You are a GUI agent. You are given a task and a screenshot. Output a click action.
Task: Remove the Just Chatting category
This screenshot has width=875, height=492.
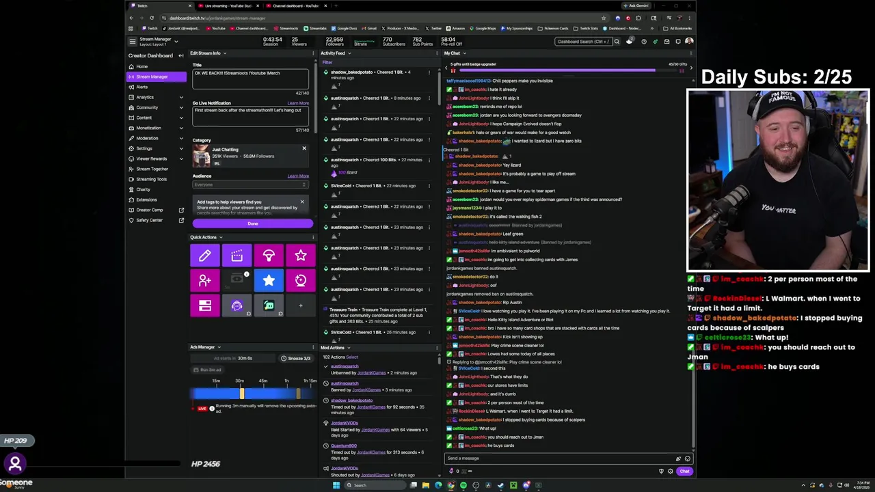pos(304,148)
